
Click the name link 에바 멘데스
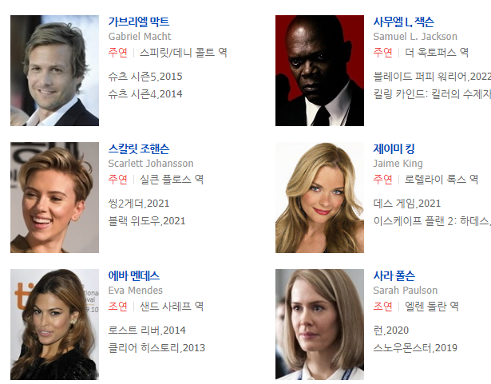coord(133,275)
